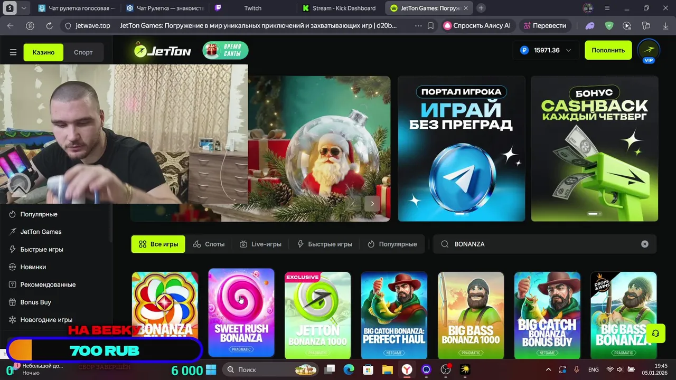Open the ENG language indicator
Viewport: 676px width, 380px height.
click(x=593, y=369)
